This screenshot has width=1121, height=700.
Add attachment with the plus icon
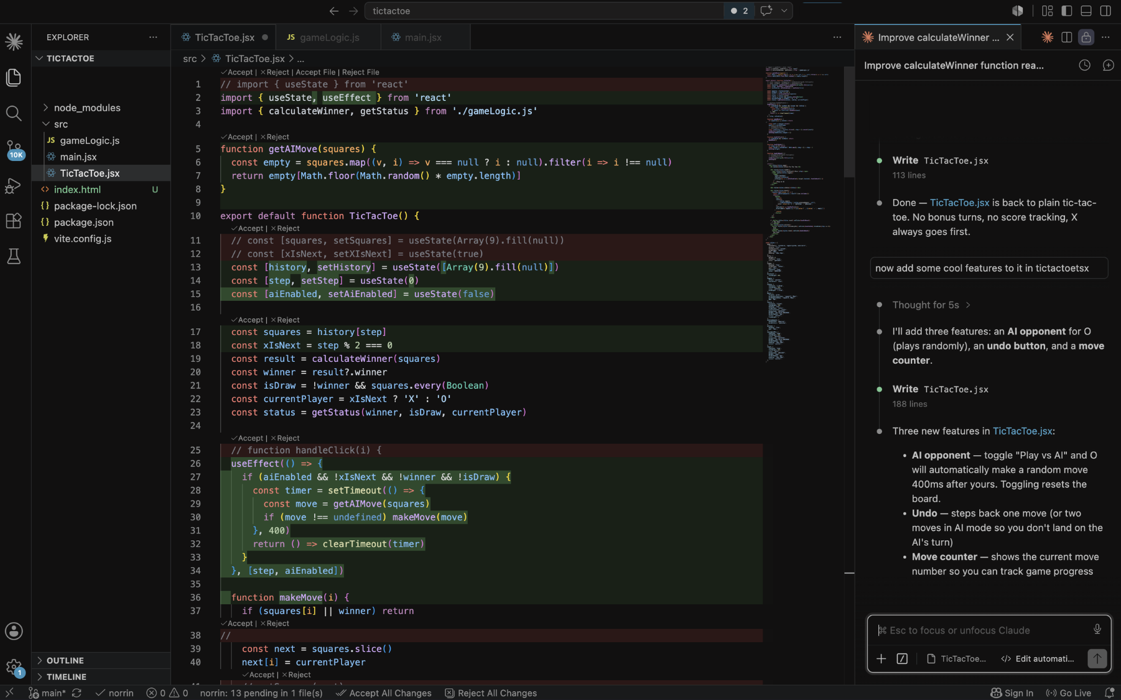point(881,659)
